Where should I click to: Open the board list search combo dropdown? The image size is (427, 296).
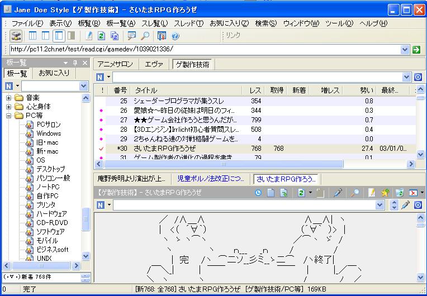[83, 86]
